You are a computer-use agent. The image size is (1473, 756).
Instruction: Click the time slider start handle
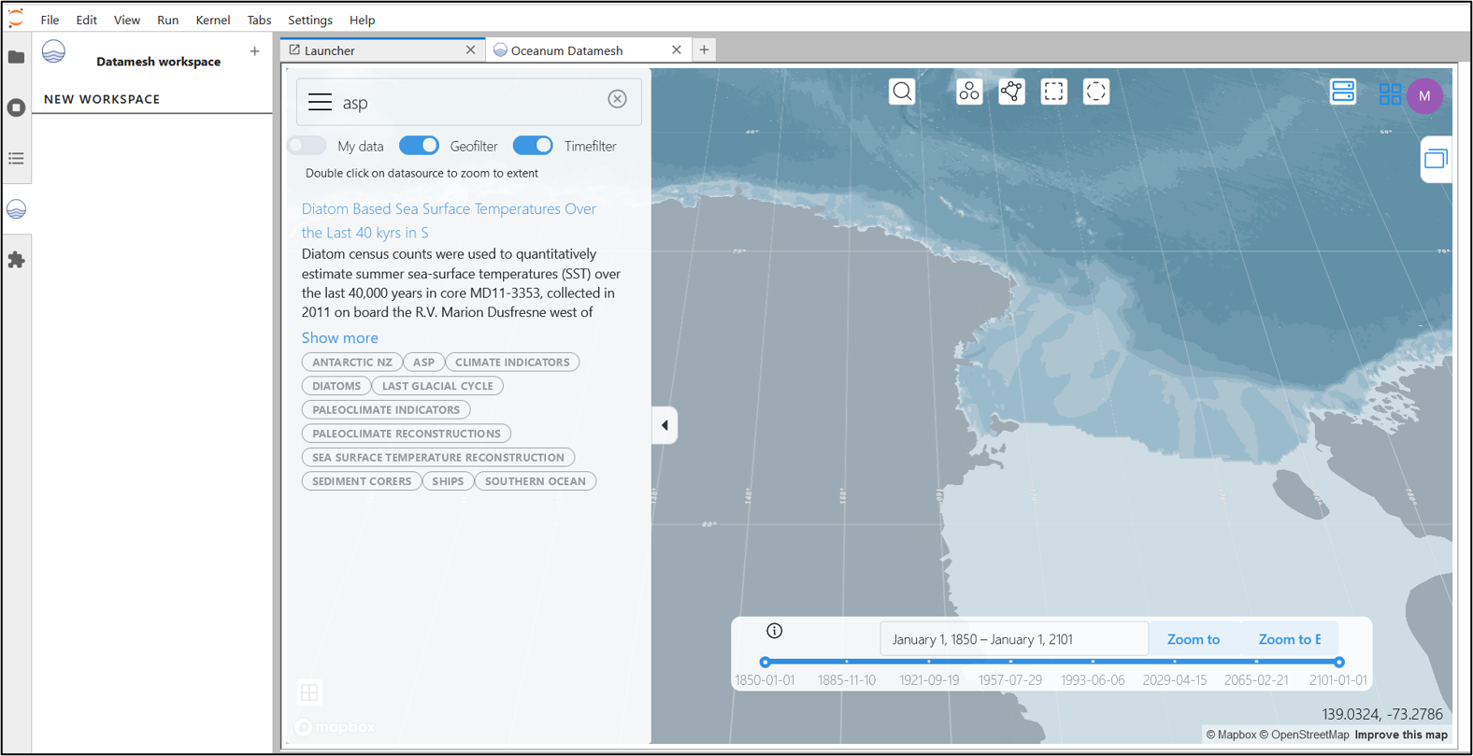coord(765,662)
